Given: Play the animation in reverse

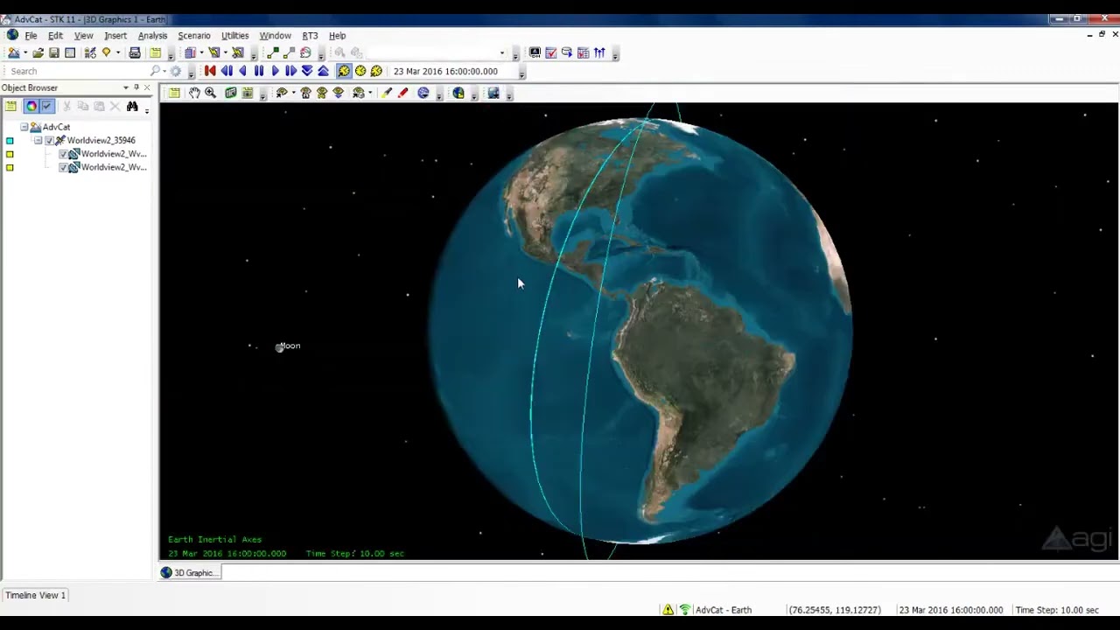Looking at the screenshot, I should tap(243, 71).
